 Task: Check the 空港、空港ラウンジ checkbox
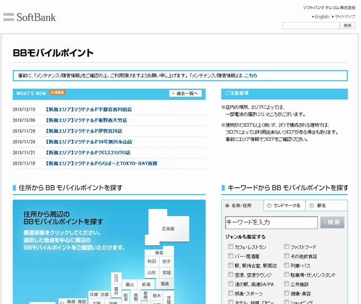coord(231,274)
